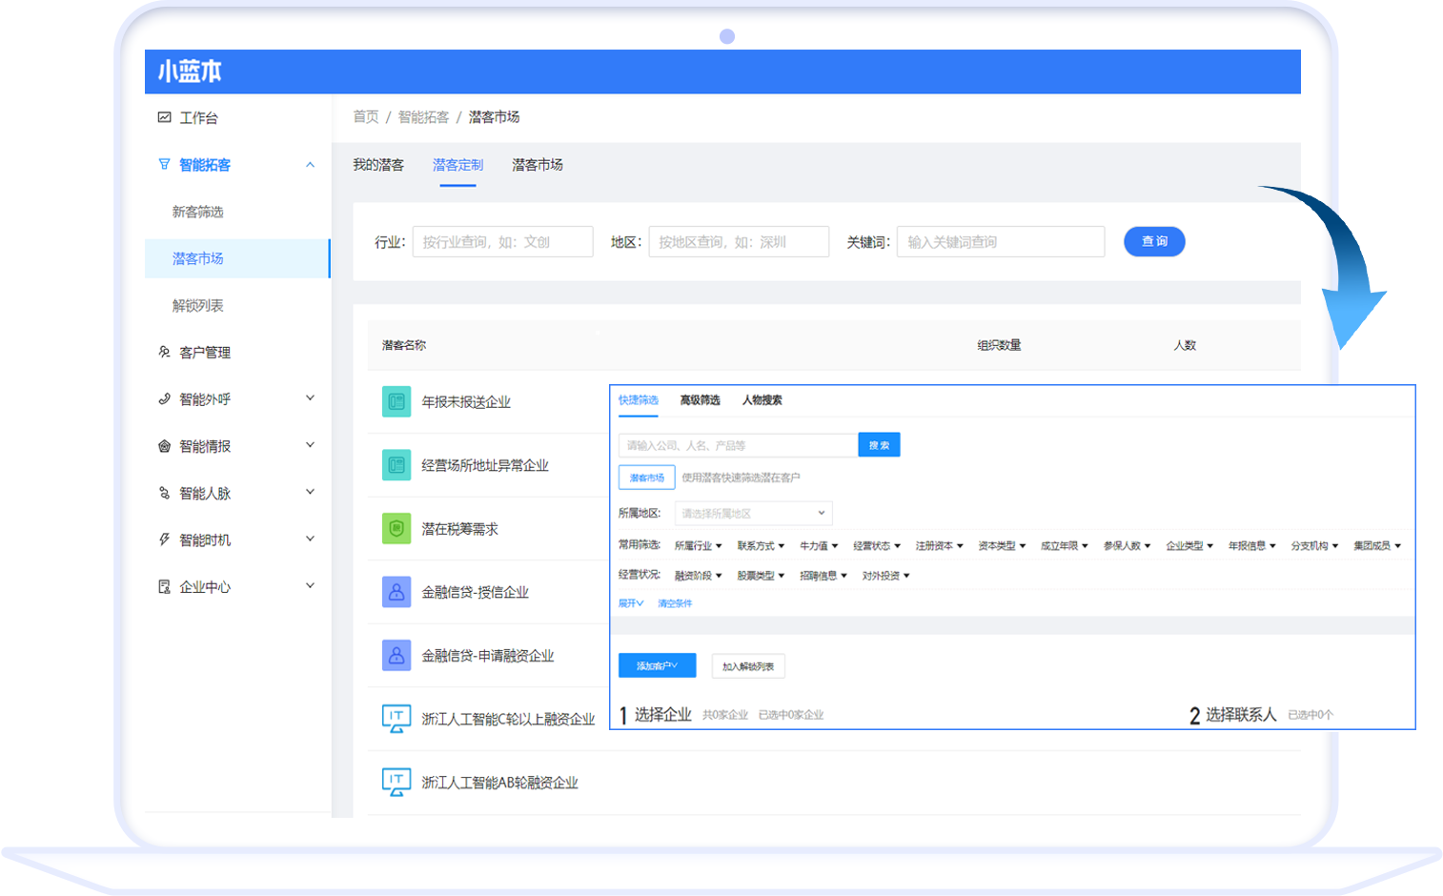The height and width of the screenshot is (896, 1443).
Task: Switch to the 我的潜客 tab
Action: coord(378,164)
